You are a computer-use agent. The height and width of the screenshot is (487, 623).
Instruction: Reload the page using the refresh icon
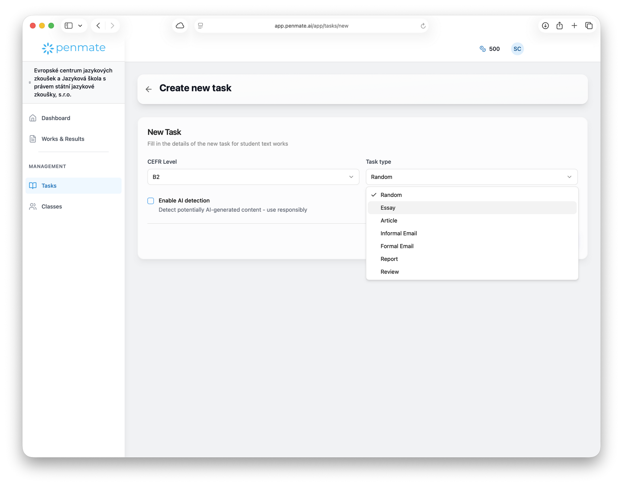pos(423,26)
